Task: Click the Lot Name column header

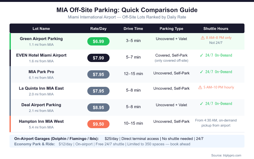Action: tap(41, 29)
